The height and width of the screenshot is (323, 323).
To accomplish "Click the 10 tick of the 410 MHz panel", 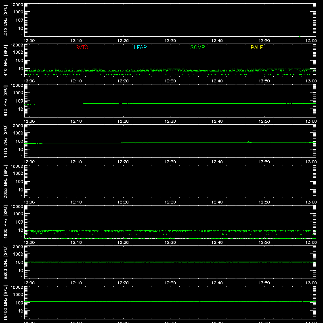I will click(21, 69).
